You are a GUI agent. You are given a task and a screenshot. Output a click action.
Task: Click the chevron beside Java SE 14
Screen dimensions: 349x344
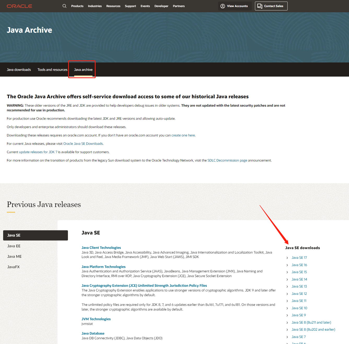point(287,279)
